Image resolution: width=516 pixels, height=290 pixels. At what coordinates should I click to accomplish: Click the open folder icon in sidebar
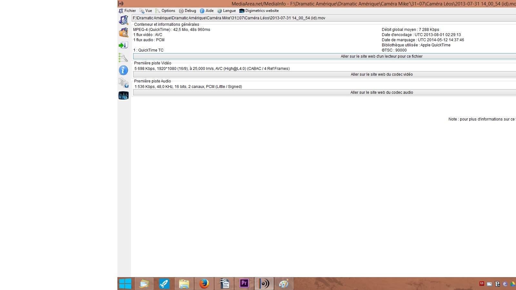[124, 33]
